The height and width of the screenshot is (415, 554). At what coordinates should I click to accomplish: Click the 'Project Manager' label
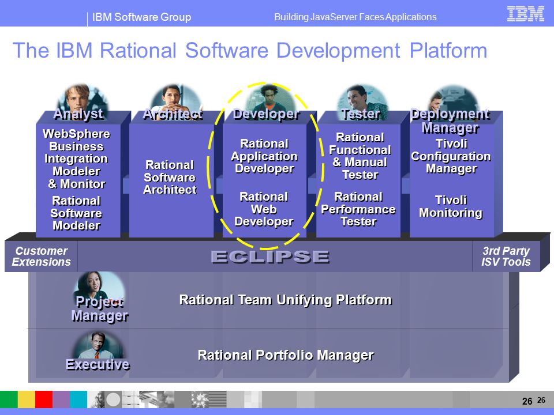pyautogui.click(x=100, y=309)
